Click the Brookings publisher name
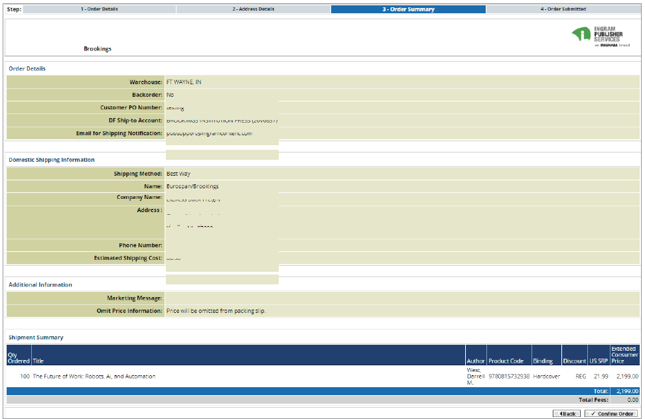This screenshot has height=419, width=645. [98, 48]
